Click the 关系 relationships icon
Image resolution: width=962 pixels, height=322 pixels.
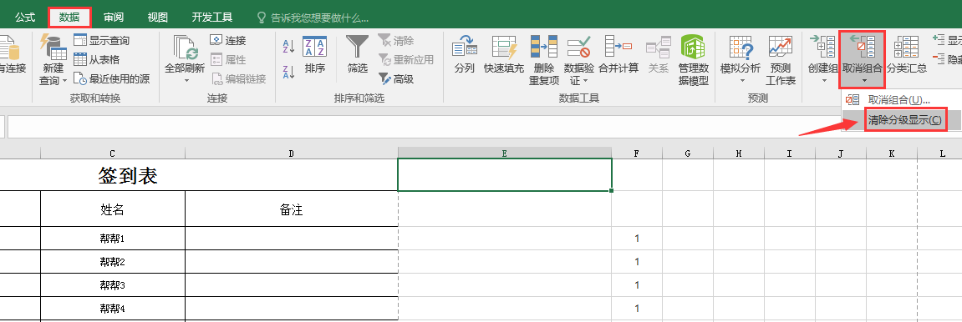click(659, 47)
